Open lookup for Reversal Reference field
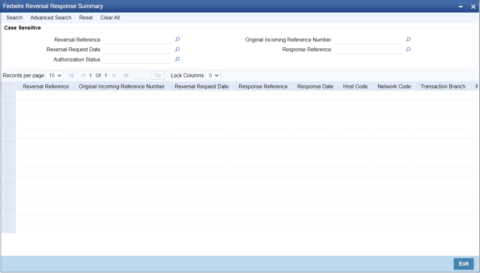The width and height of the screenshot is (480, 273). (177, 39)
